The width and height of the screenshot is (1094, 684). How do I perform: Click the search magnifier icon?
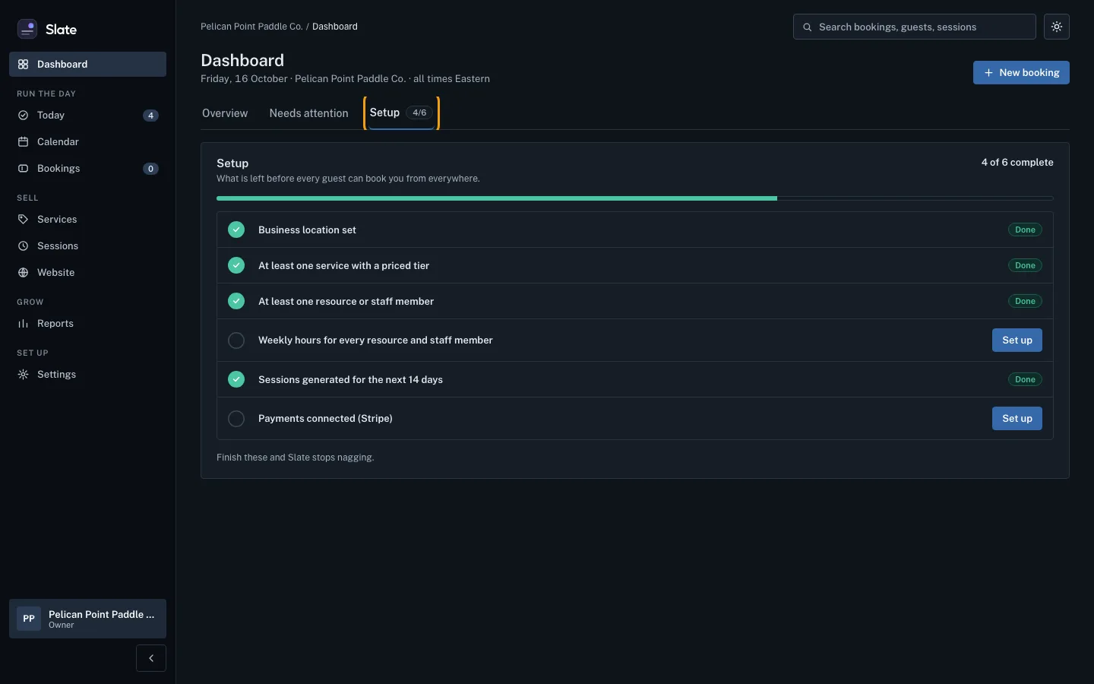click(808, 27)
